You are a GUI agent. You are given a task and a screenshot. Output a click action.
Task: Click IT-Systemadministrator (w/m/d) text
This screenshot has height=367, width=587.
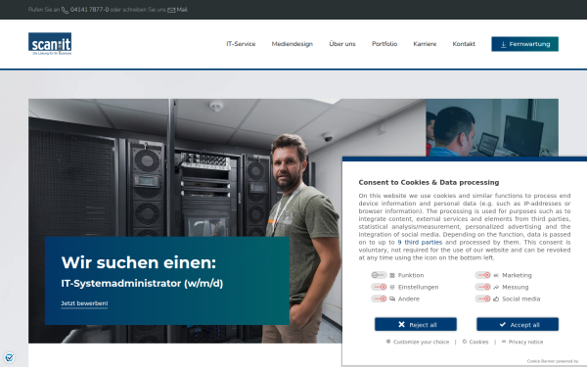pos(142,283)
